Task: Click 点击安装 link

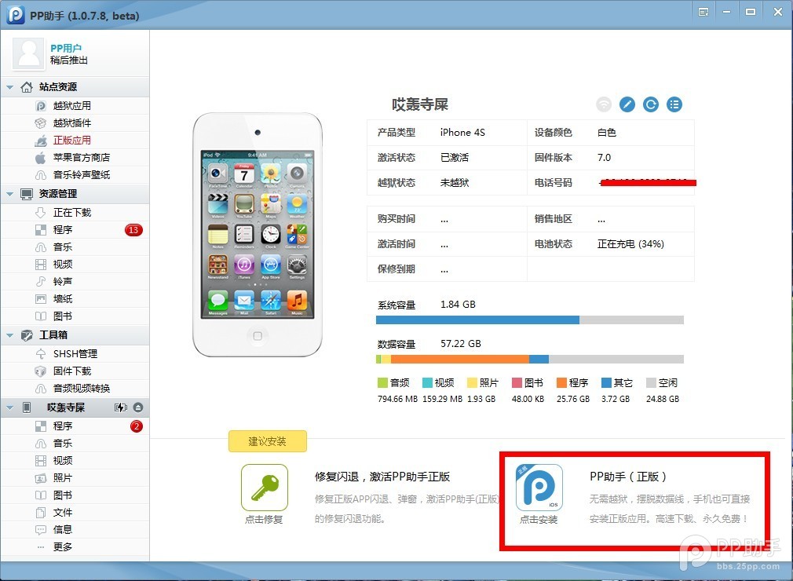Action: coord(539,519)
